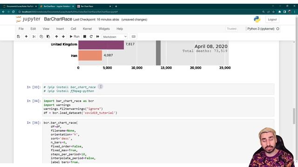Screen dimensions: 298x167
Task: Click the Total deaths: 73,519 text
Action: tap(205, 51)
